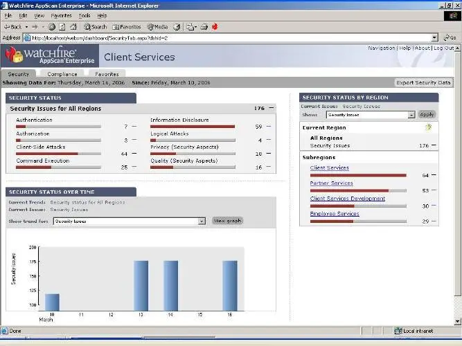The height and width of the screenshot is (346, 462).
Task: Click the Watchfire AppScan Enterprise logo
Action: click(50, 55)
